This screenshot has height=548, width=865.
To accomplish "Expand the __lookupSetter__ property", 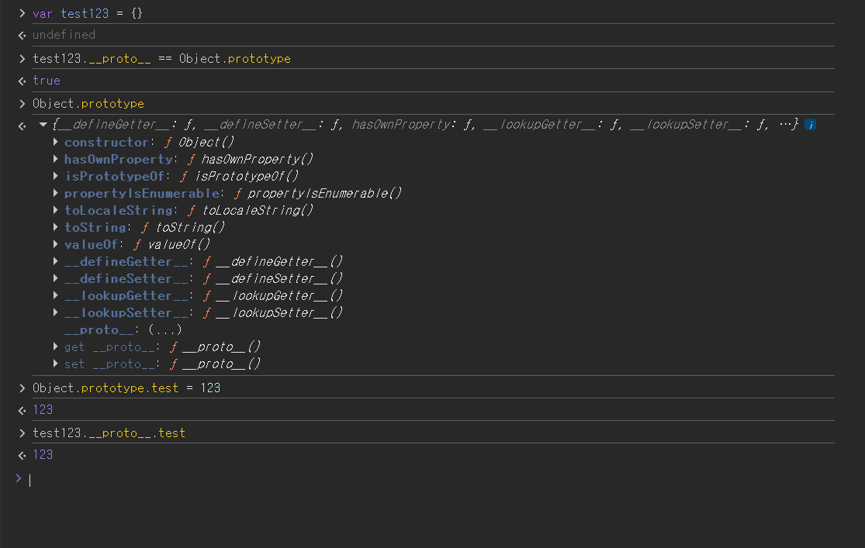I will tap(56, 313).
